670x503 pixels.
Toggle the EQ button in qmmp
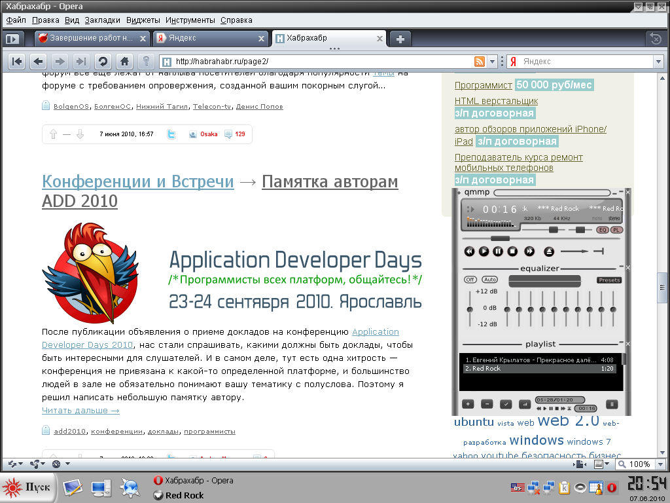click(603, 230)
